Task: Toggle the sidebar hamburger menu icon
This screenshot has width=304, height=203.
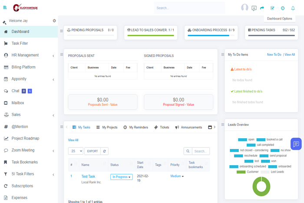Action: pos(5,7)
